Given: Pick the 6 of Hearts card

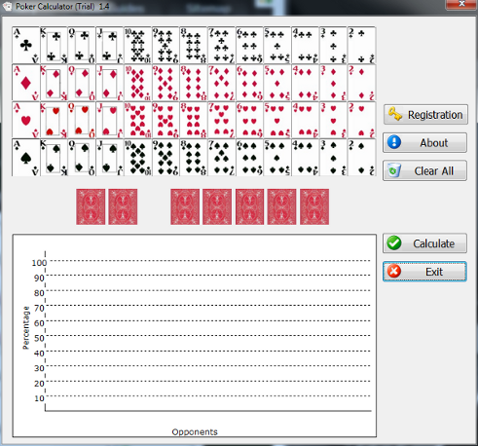Looking at the screenshot, I should (250, 120).
